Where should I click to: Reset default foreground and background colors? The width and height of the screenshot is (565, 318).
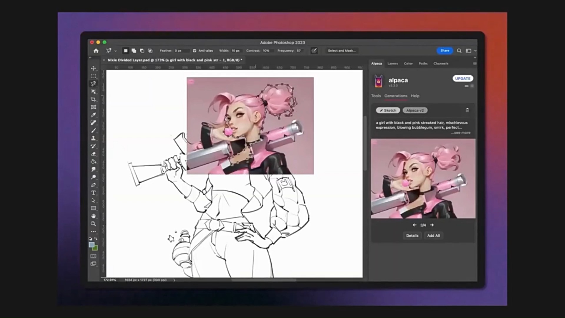pos(91,239)
